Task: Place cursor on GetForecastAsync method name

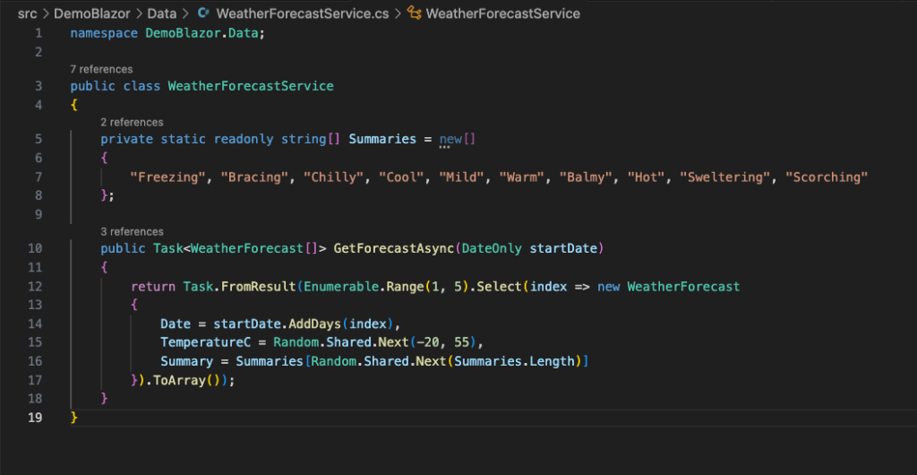Action: tap(394, 248)
